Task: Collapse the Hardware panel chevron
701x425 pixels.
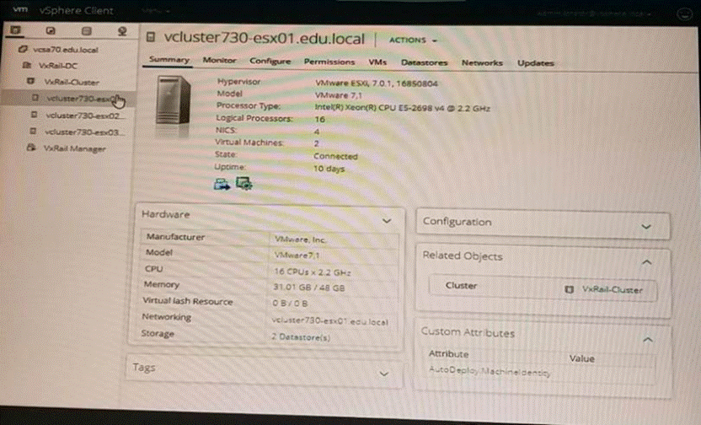Action: (x=387, y=220)
